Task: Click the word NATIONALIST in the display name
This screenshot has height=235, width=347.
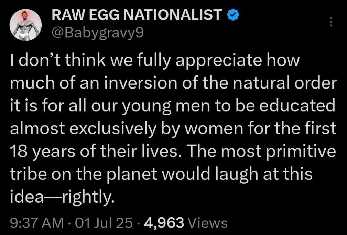Action: [x=172, y=15]
